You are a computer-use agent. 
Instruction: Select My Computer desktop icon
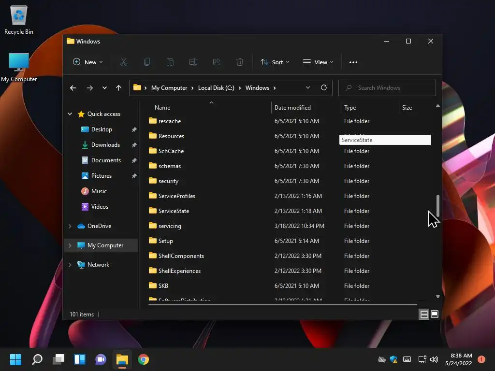coord(19,68)
